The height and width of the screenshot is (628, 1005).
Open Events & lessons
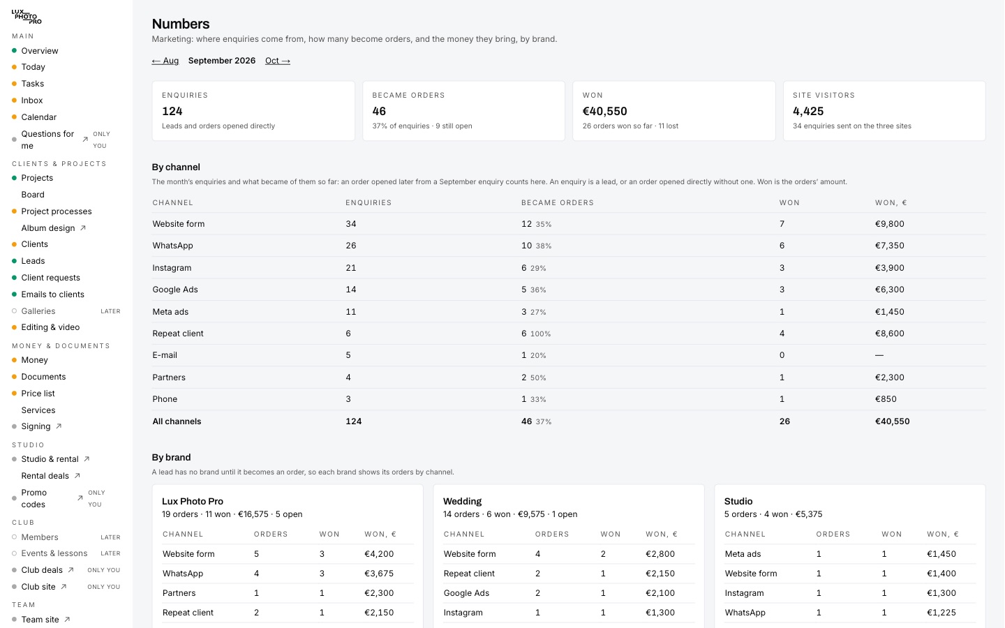click(54, 553)
